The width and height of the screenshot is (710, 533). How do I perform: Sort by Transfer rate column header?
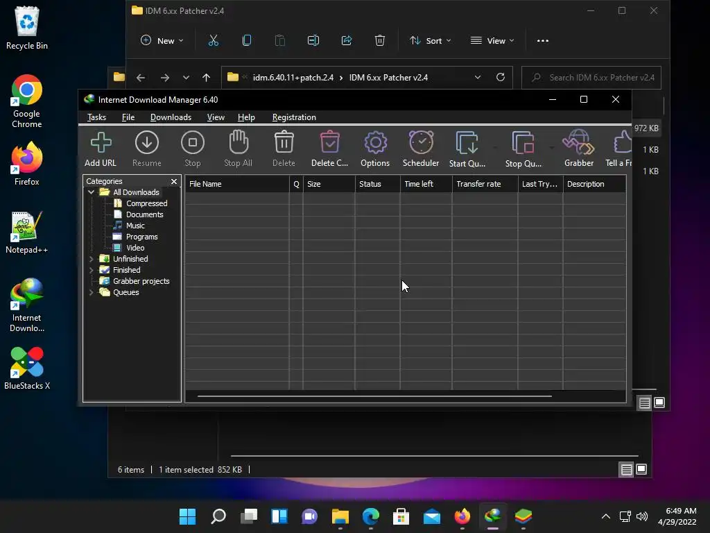click(x=485, y=184)
